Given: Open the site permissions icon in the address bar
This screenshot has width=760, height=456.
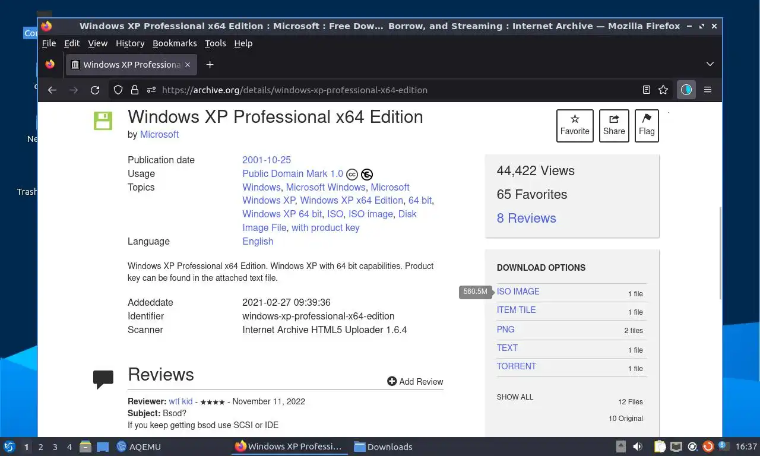Looking at the screenshot, I should coord(151,90).
